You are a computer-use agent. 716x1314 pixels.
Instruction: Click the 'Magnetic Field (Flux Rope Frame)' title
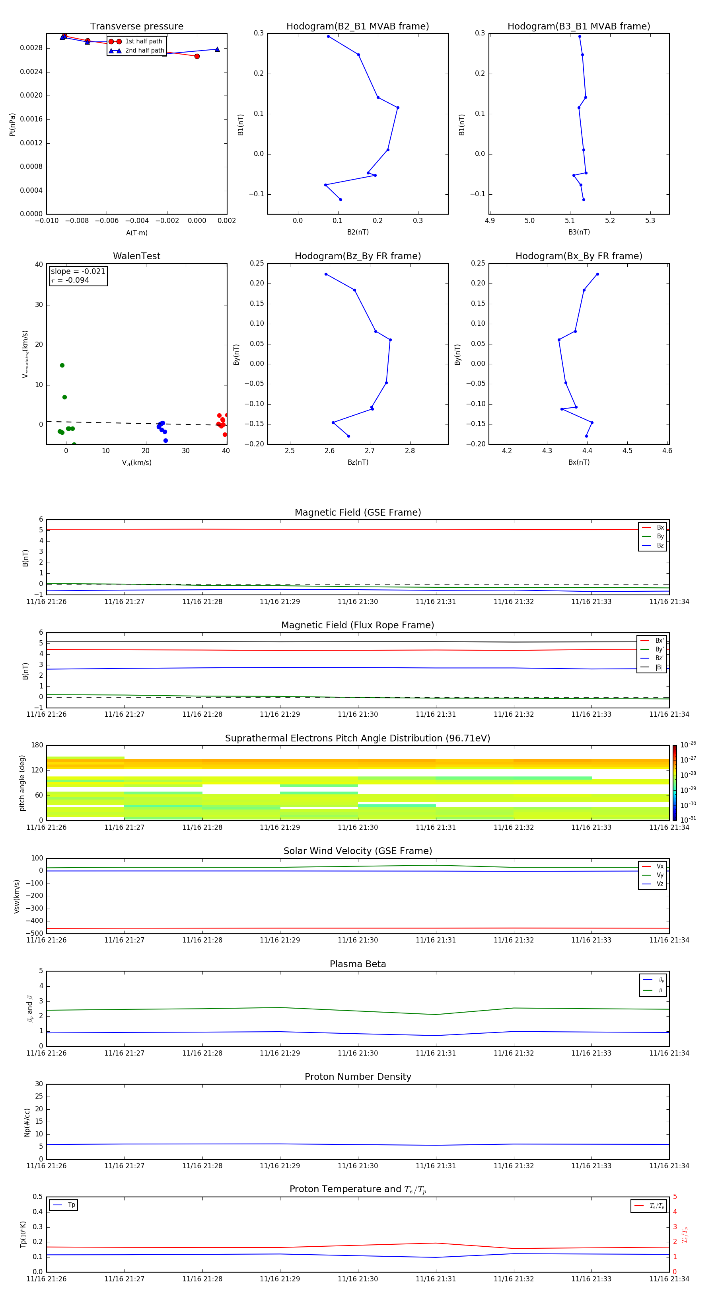point(358,626)
